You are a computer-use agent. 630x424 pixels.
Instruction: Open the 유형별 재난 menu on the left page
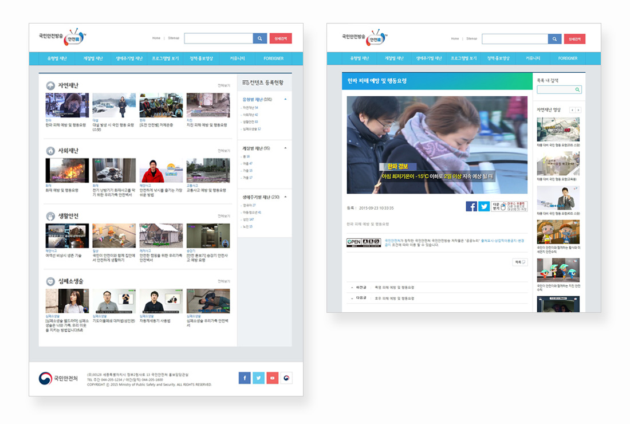[x=57, y=58]
